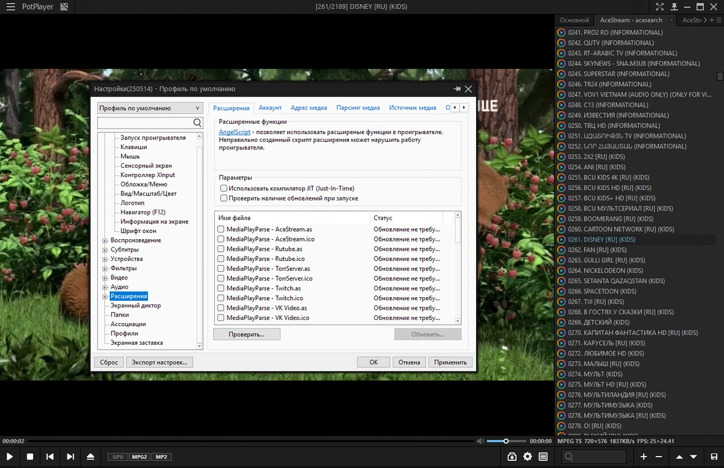Click the Play button in the control bar
This screenshot has width=724, height=468.
pyautogui.click(x=10, y=457)
